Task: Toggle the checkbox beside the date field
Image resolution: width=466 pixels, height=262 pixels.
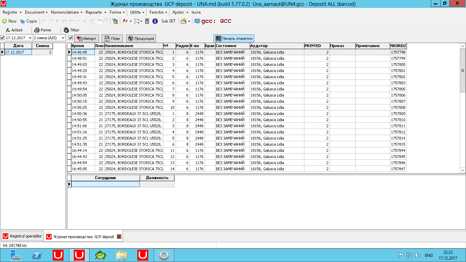Action: click(2, 38)
